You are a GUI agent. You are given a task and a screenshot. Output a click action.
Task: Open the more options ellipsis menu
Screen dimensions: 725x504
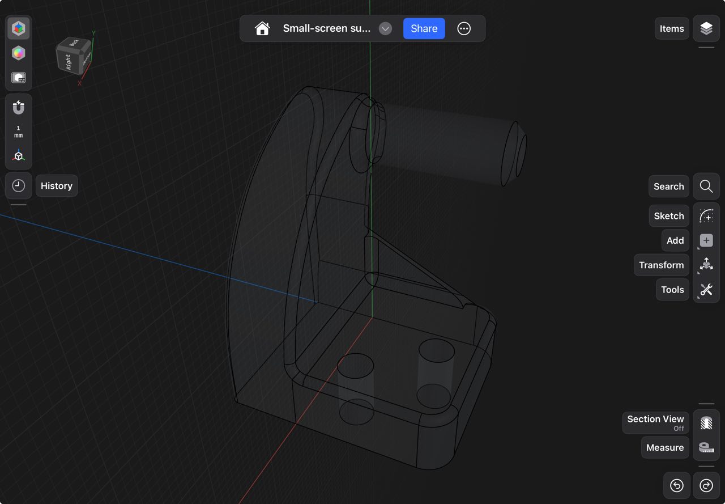(x=464, y=28)
